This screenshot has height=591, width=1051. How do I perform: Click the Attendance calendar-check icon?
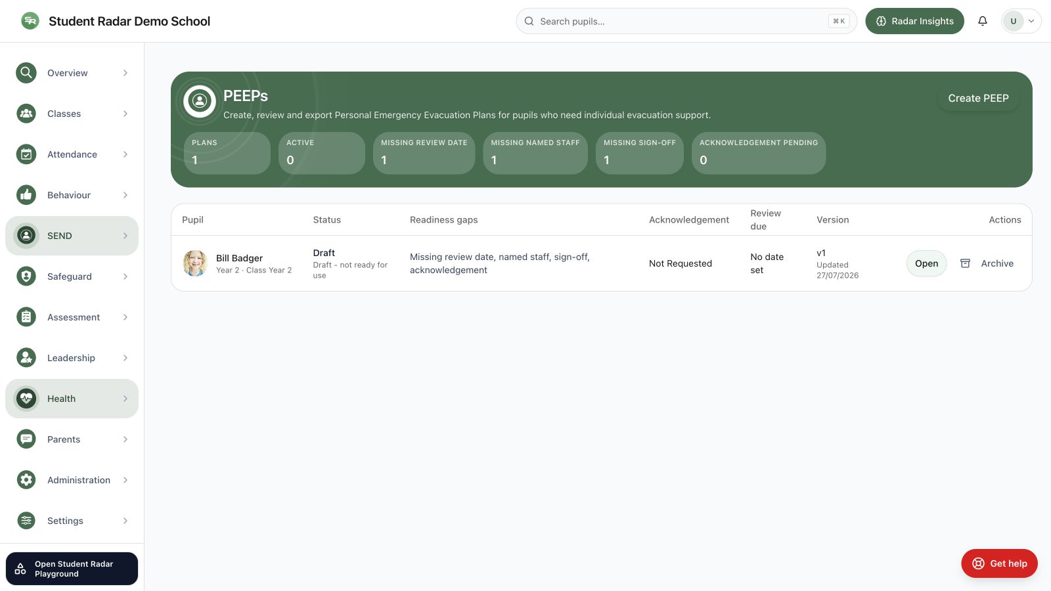pyautogui.click(x=26, y=154)
